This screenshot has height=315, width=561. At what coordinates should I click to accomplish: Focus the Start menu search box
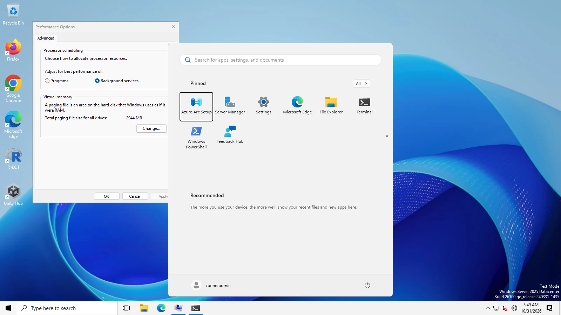coord(280,60)
